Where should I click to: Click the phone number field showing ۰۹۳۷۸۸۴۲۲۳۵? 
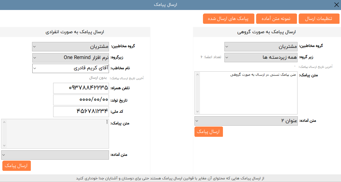[81, 88]
